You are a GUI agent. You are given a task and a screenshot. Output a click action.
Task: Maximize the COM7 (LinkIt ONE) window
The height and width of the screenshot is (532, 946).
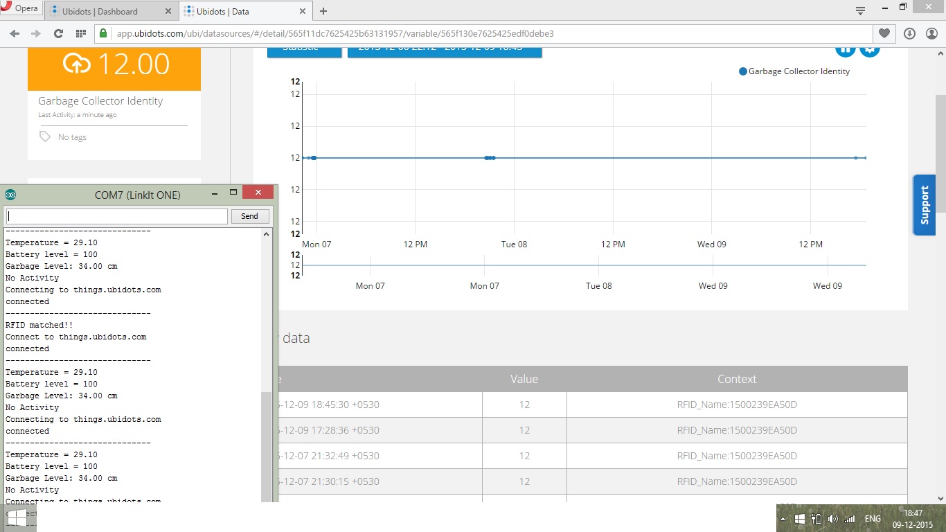point(233,192)
